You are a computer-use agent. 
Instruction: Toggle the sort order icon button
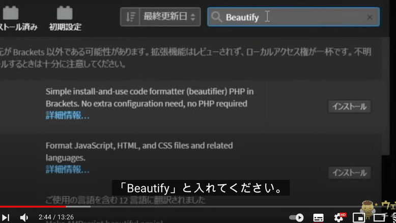(x=130, y=17)
